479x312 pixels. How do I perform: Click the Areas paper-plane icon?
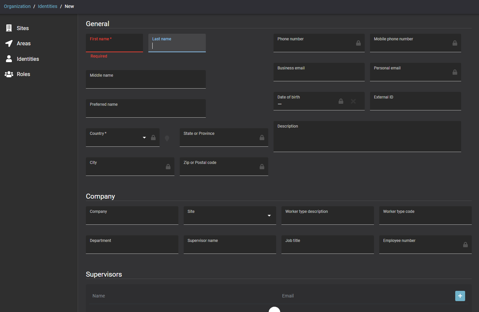pyautogui.click(x=9, y=43)
